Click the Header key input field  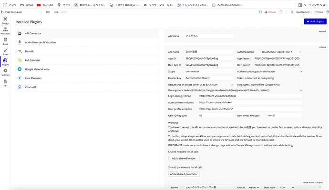click(x=209, y=78)
